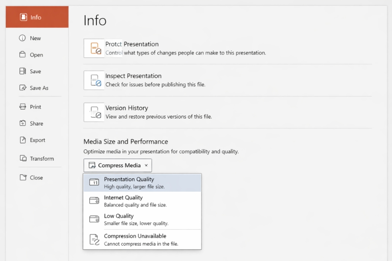Select the Info tab in sidebar
Viewport: 392px width, 261px height.
tap(37, 17)
